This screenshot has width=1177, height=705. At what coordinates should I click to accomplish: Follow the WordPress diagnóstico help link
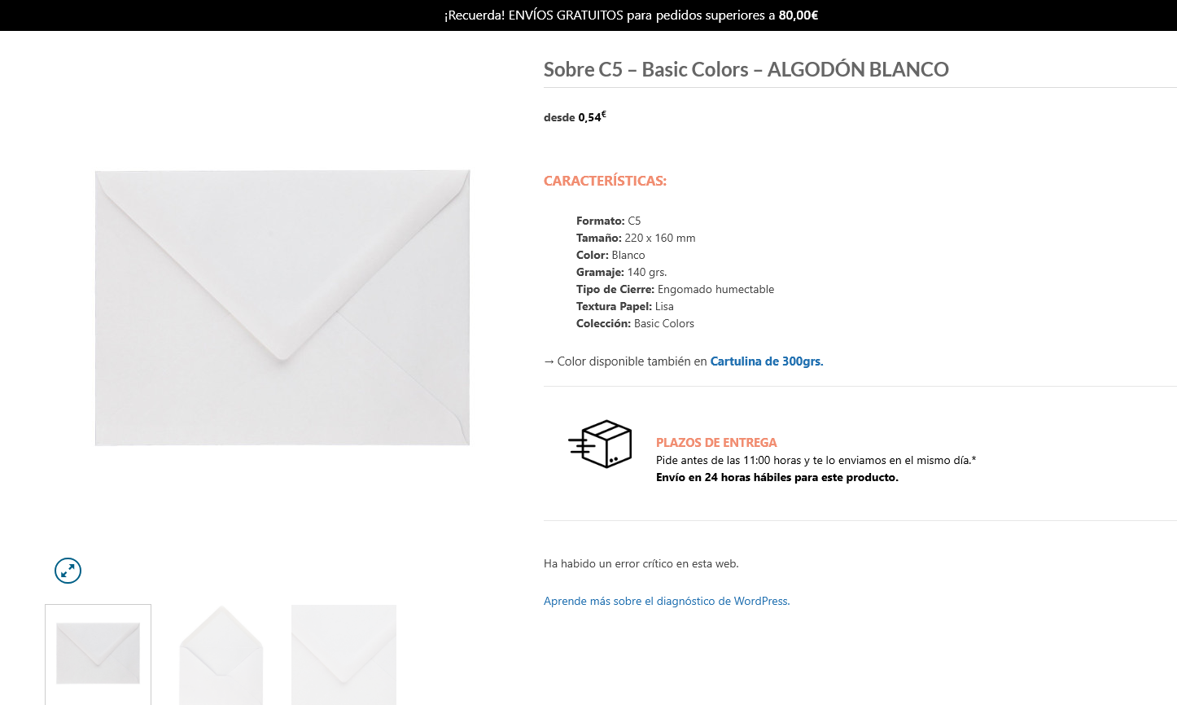(667, 601)
